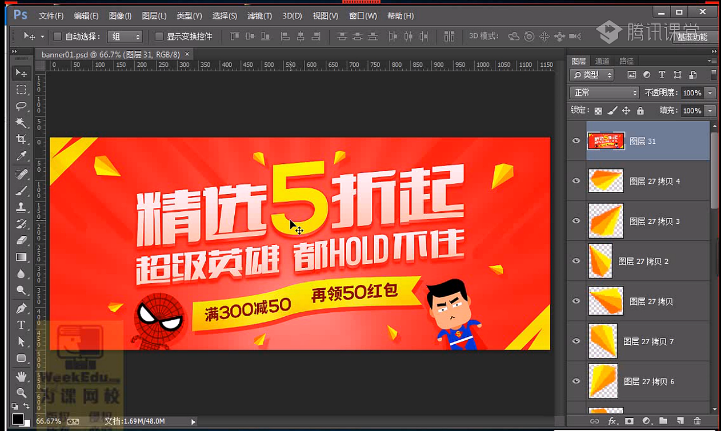721x431 pixels.
Task: Filter layers by text type
Action: pyautogui.click(x=662, y=75)
